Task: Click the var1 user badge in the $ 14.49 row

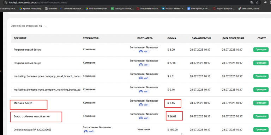Action: (144, 118)
